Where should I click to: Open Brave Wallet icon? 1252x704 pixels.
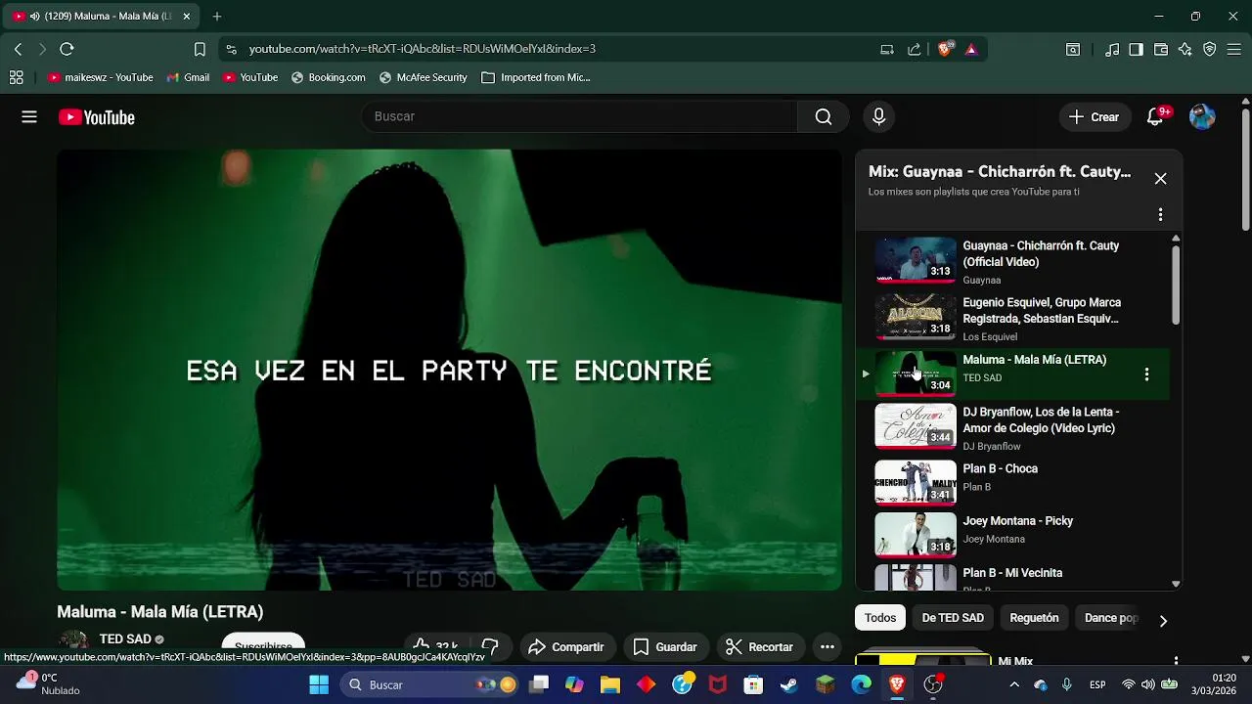pos(1161,49)
